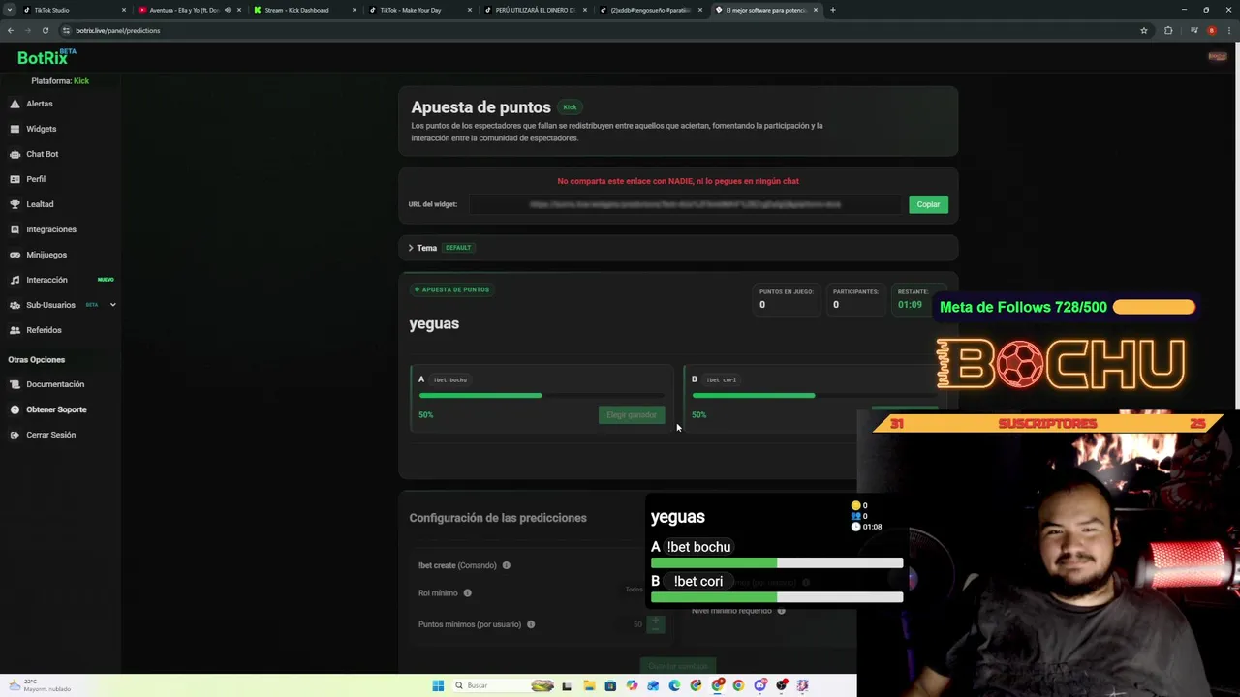This screenshot has height=697, width=1240.
Task: Click the browser address bar
Action: pos(601,30)
